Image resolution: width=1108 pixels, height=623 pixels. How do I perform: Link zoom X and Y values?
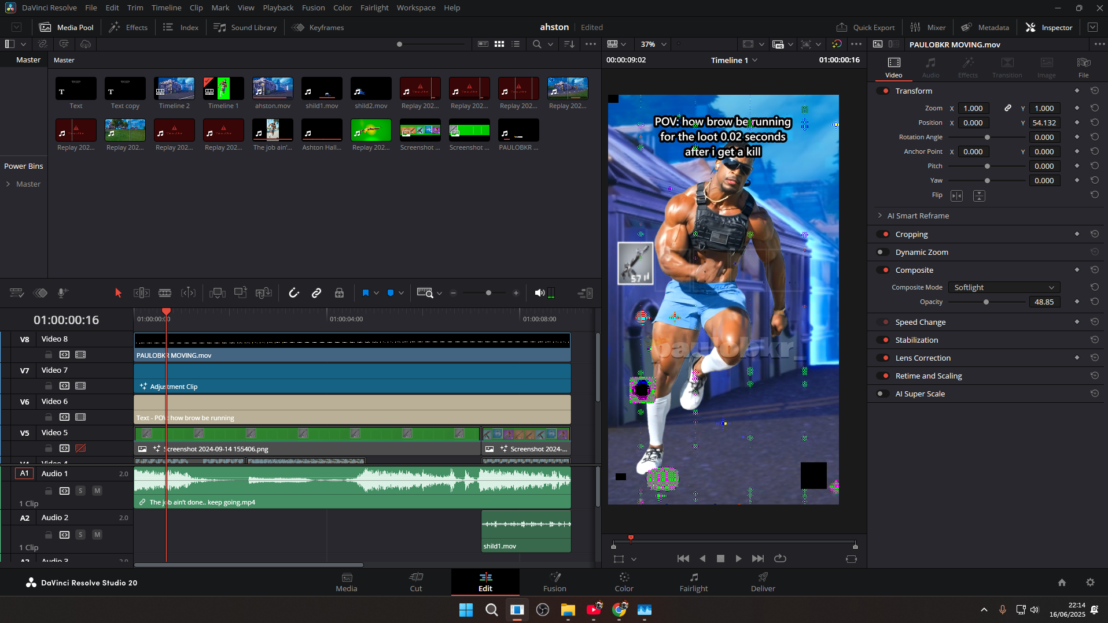coord(1008,108)
